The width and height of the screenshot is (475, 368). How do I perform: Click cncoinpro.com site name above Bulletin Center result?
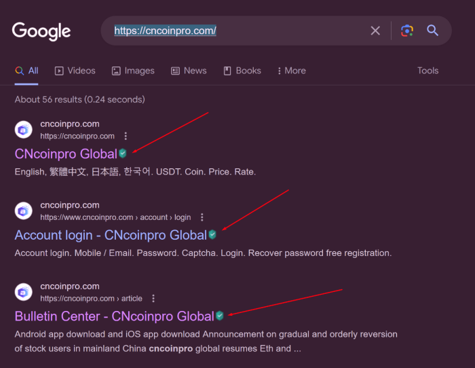tap(70, 287)
